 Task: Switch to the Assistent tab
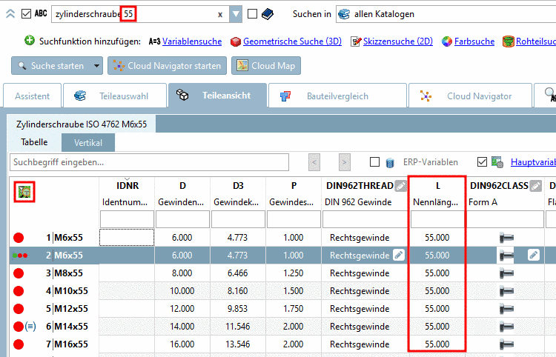tap(33, 96)
